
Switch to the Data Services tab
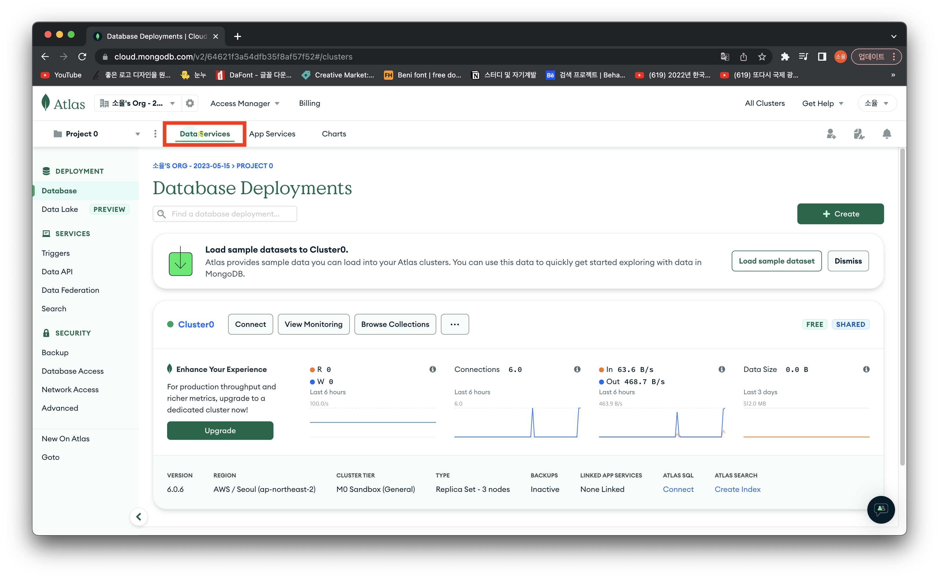pos(205,134)
